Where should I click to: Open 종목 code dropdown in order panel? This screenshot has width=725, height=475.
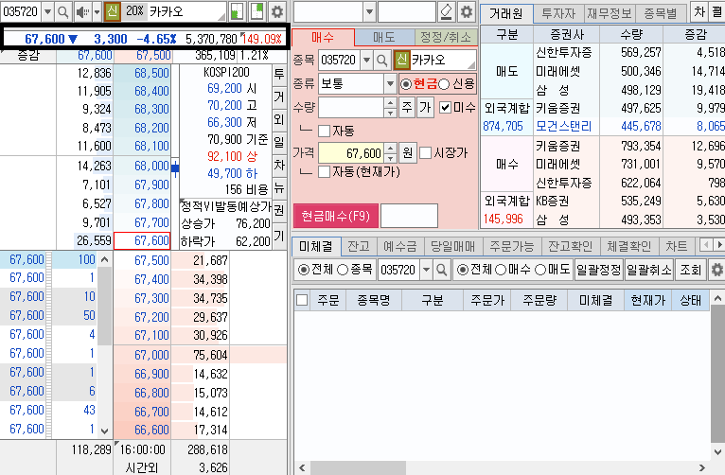point(366,60)
